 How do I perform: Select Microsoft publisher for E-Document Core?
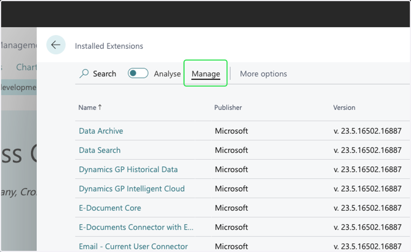coord(232,208)
